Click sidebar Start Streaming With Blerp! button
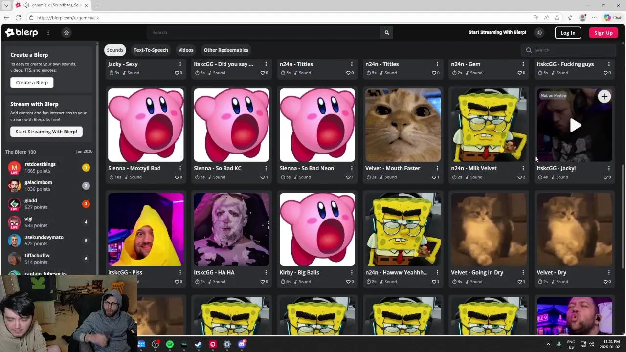This screenshot has width=626, height=352. point(46,132)
